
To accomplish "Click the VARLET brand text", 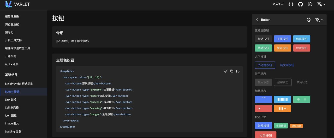I will (x=22, y=4).
